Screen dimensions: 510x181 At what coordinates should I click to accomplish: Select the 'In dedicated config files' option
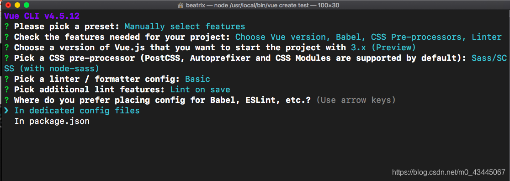(77, 111)
